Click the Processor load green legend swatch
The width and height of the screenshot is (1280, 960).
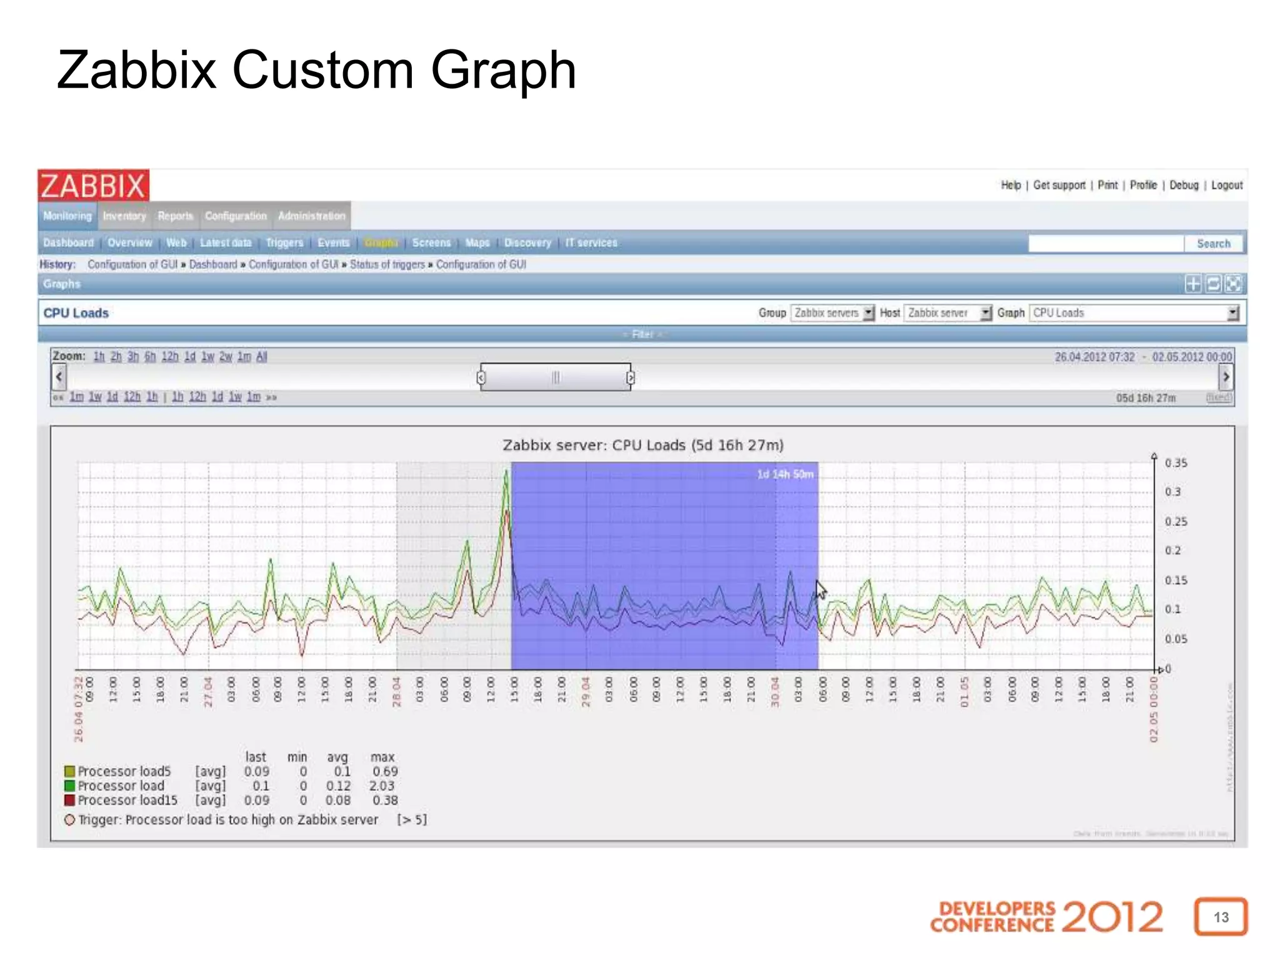(69, 786)
